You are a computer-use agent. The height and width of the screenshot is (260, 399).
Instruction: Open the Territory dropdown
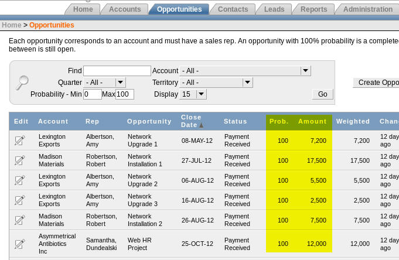[x=216, y=83]
